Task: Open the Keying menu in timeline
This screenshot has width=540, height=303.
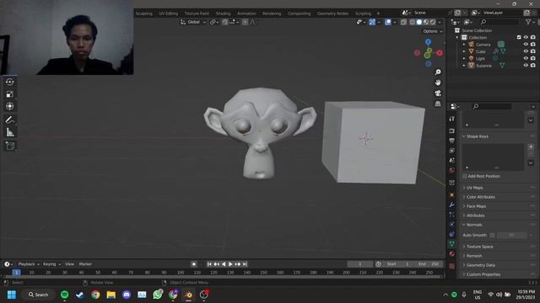Action: click(51, 264)
